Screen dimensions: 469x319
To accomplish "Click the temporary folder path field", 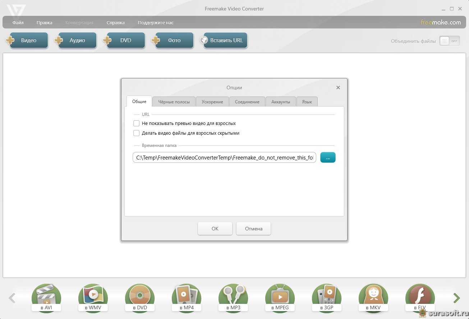I will [225, 157].
